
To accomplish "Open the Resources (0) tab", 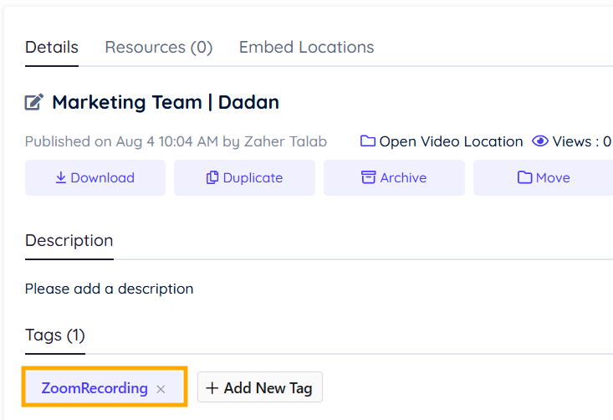I will pyautogui.click(x=158, y=47).
